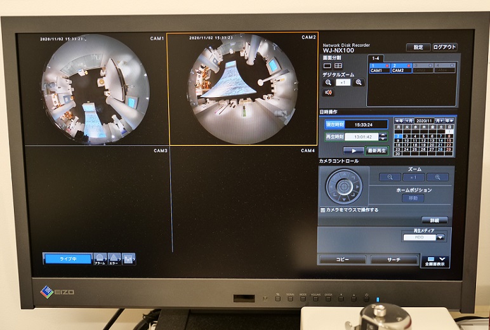Image resolution: width=490 pixels, height=330 pixels.
Task: Open the 再生メディア HDD dropdown
Action: coord(440,237)
